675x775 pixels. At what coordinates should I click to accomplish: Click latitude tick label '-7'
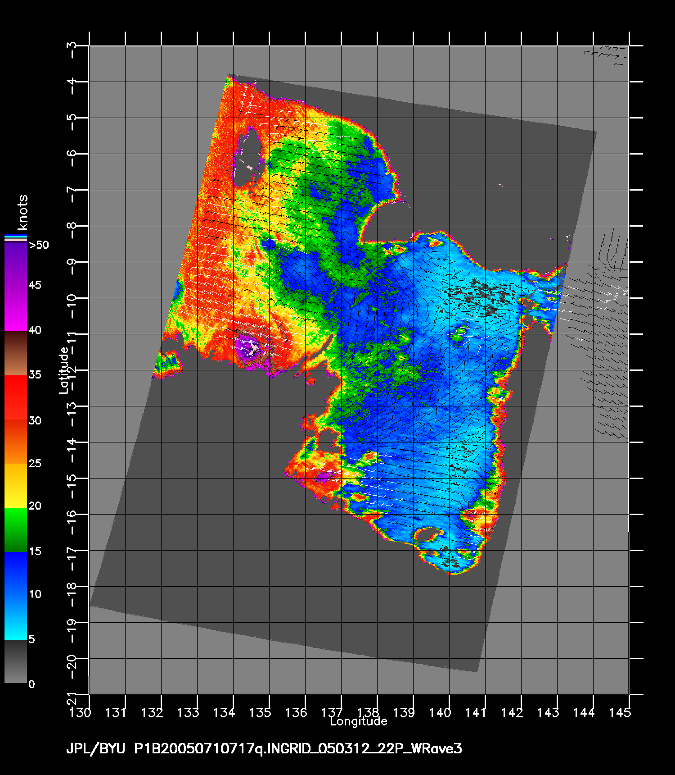tap(71, 193)
